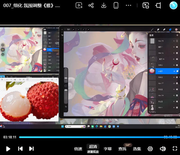Skip to the next video
180x155 pixels.
click(x=32, y=149)
